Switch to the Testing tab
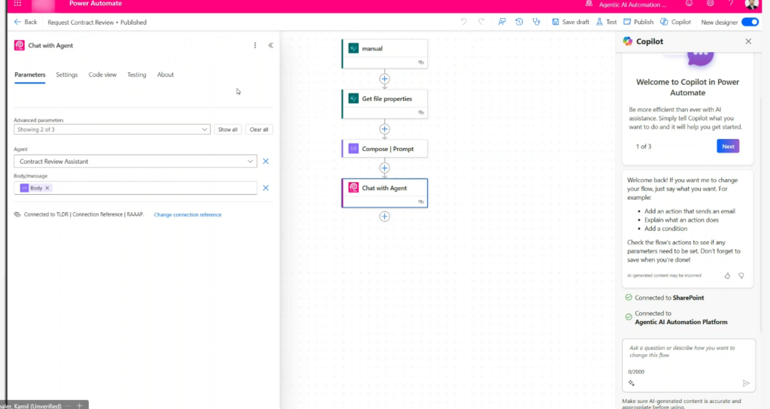 click(137, 74)
